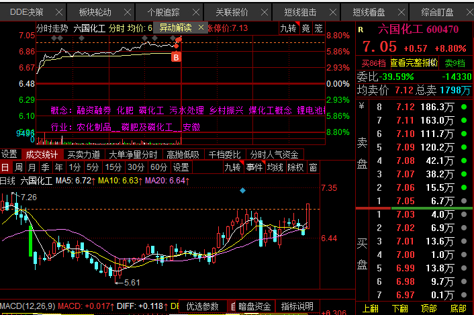Click 上翻 to page order book up
This screenshot has width=474, height=315.
click(371, 308)
